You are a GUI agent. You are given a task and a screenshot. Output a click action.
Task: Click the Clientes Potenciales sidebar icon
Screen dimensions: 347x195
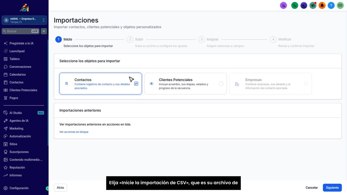click(x=6, y=90)
